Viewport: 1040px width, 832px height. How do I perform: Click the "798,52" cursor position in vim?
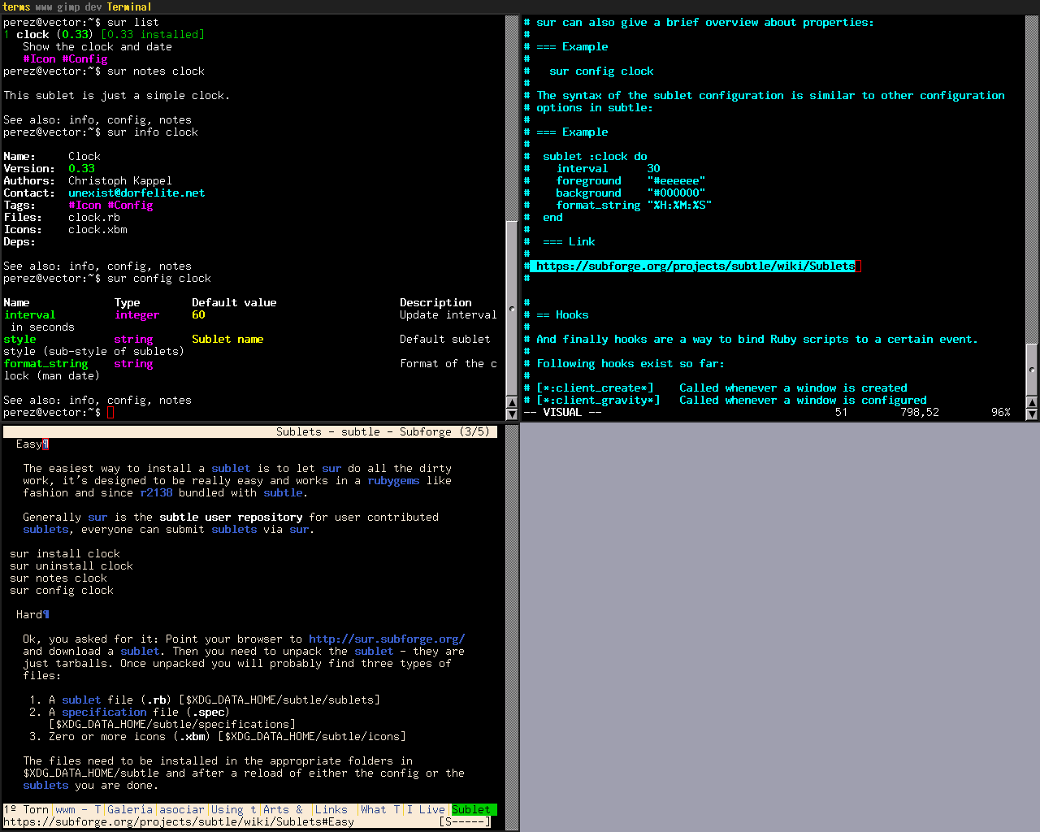coord(920,413)
